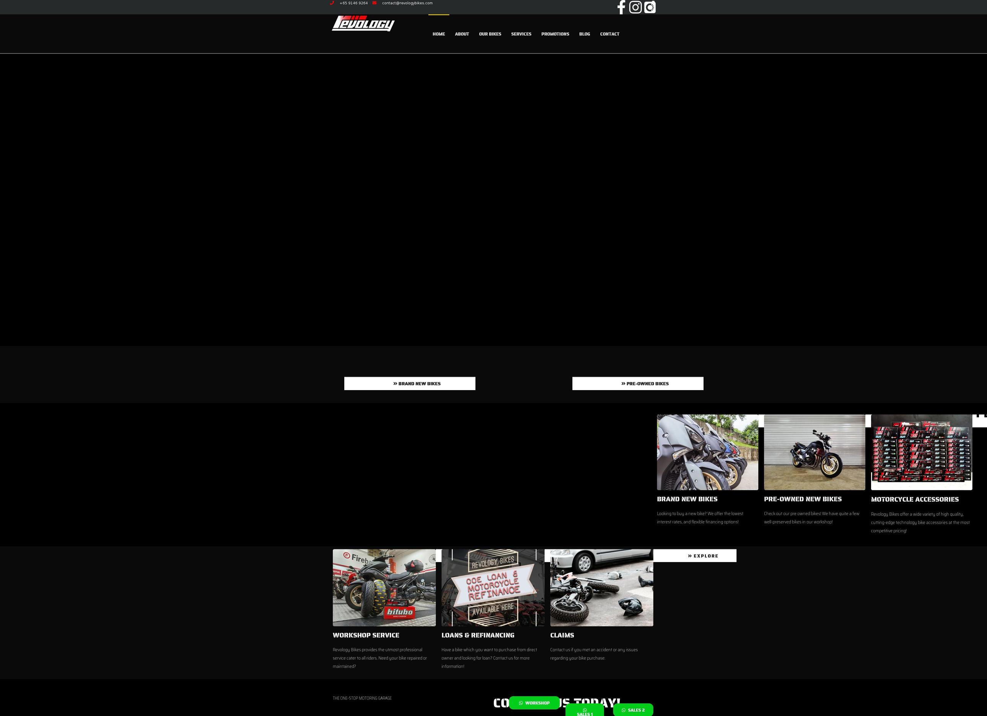Click the Loans & Refinancing heading
Viewport: 987px width, 716px height.
point(477,635)
